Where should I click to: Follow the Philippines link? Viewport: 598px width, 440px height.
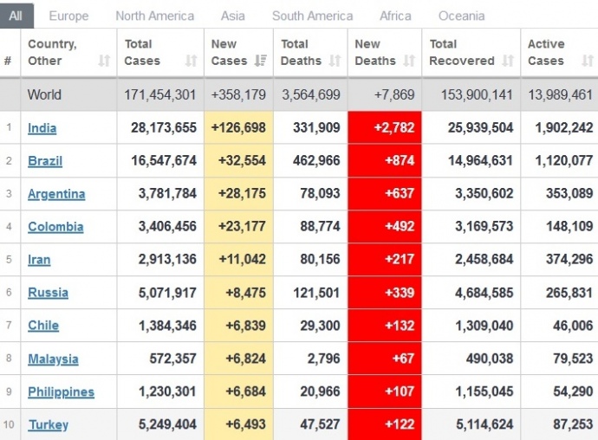pyautogui.click(x=61, y=391)
